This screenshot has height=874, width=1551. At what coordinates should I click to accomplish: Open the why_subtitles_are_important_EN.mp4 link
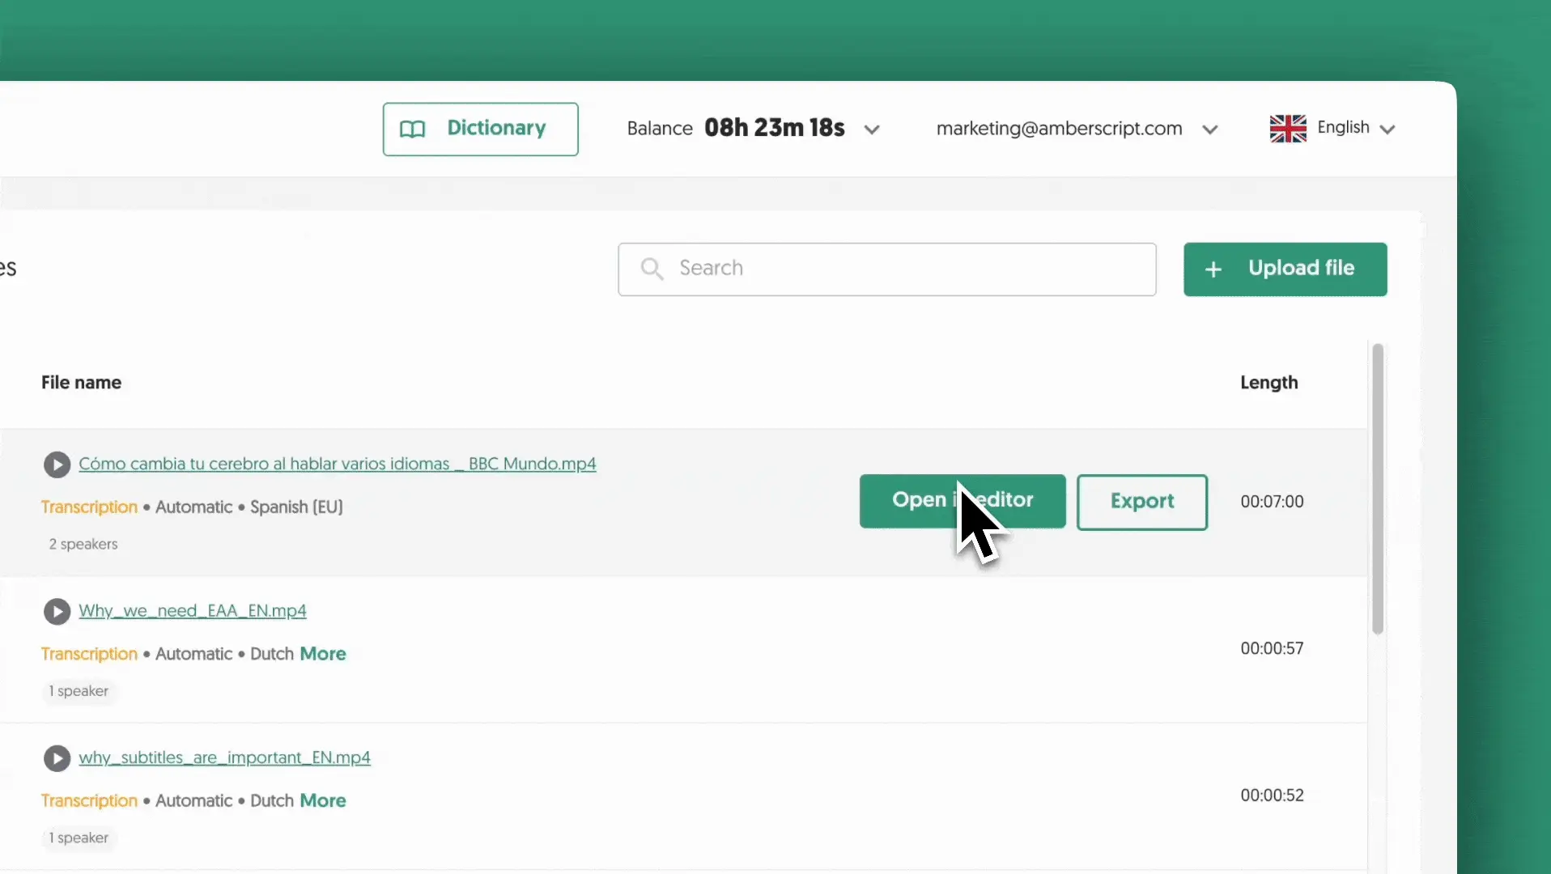coord(224,757)
